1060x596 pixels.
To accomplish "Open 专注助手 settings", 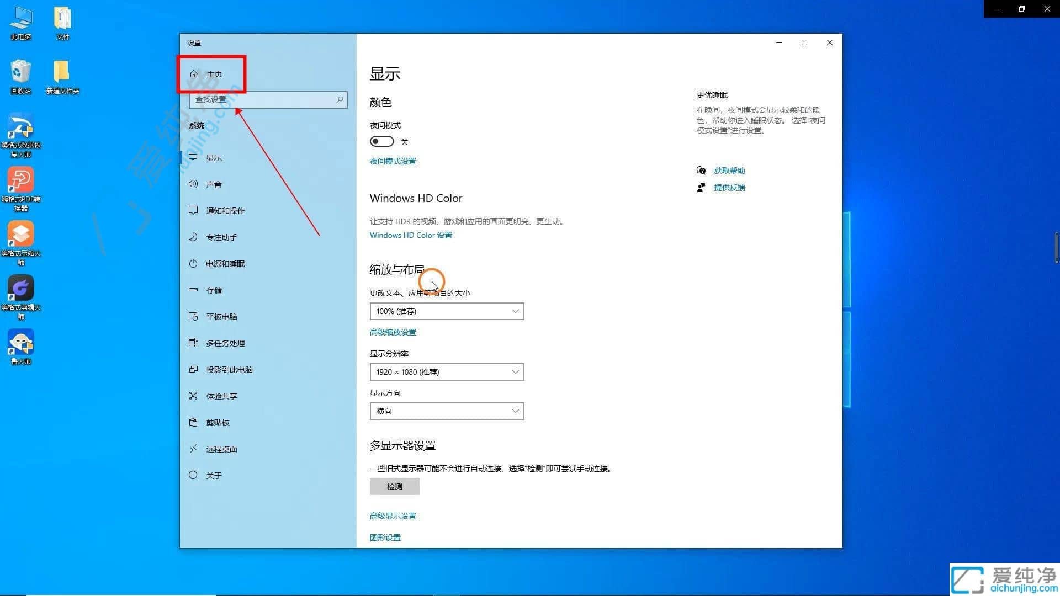I will pos(221,237).
